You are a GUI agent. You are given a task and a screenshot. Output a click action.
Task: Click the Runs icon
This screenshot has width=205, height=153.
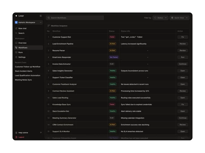16,52
